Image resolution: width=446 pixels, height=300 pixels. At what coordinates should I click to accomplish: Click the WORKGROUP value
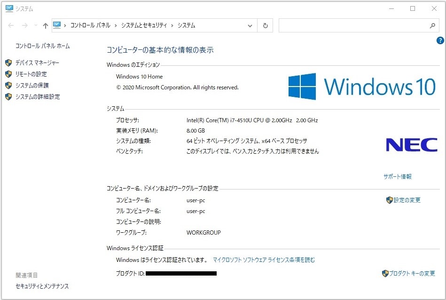click(203, 233)
